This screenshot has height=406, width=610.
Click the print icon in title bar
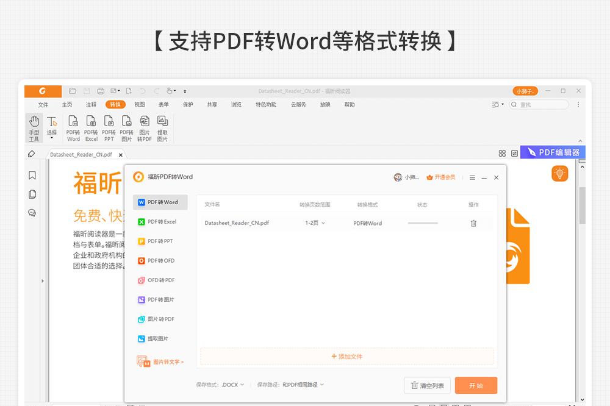pos(101,91)
